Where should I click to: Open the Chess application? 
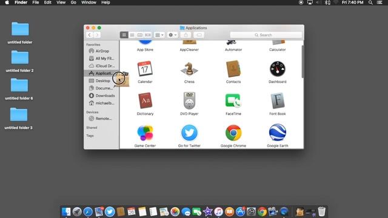point(189,68)
